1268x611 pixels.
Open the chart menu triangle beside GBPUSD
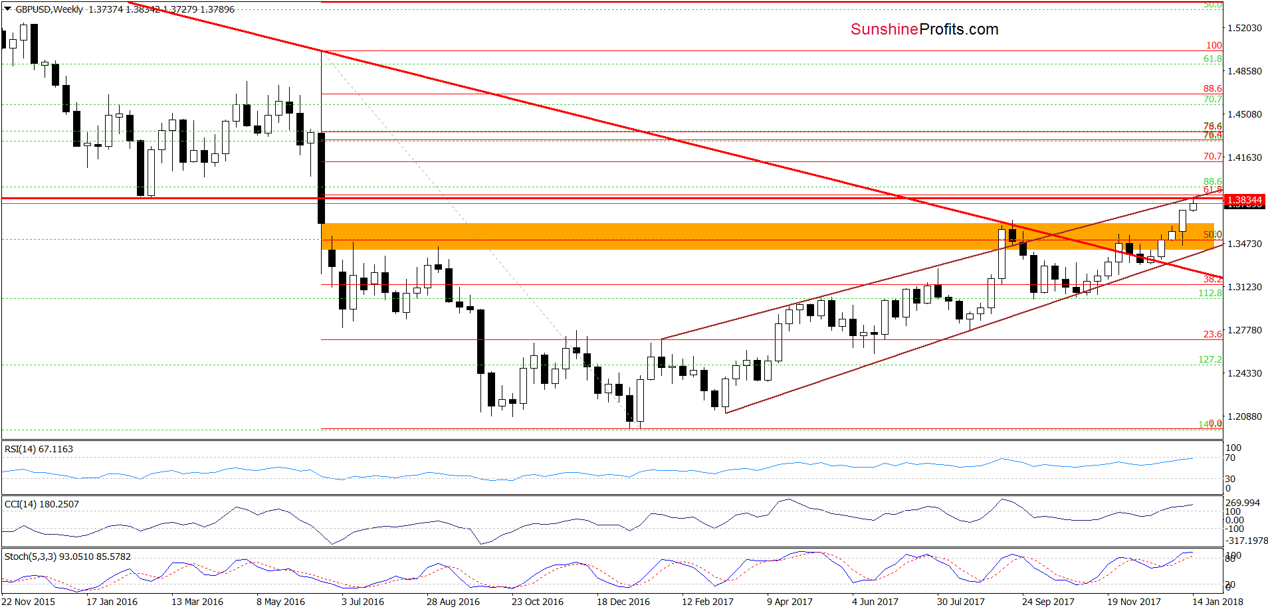[x=7, y=9]
